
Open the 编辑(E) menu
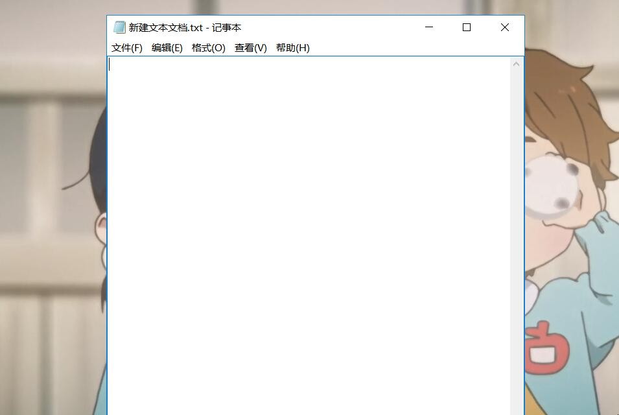coord(167,48)
